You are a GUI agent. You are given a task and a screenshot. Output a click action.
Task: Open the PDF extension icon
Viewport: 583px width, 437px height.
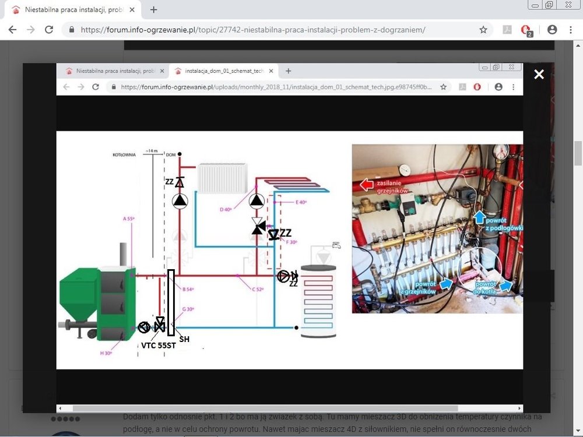507,30
